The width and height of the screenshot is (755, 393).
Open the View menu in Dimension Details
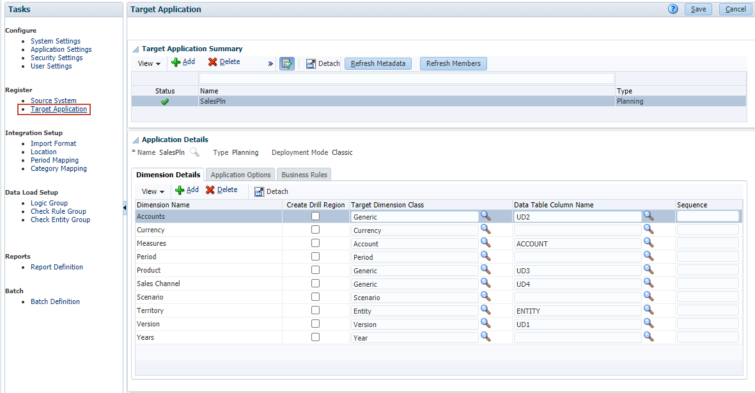pos(153,191)
